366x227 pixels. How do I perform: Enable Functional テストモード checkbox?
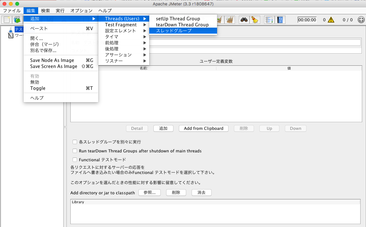[x=75, y=160]
